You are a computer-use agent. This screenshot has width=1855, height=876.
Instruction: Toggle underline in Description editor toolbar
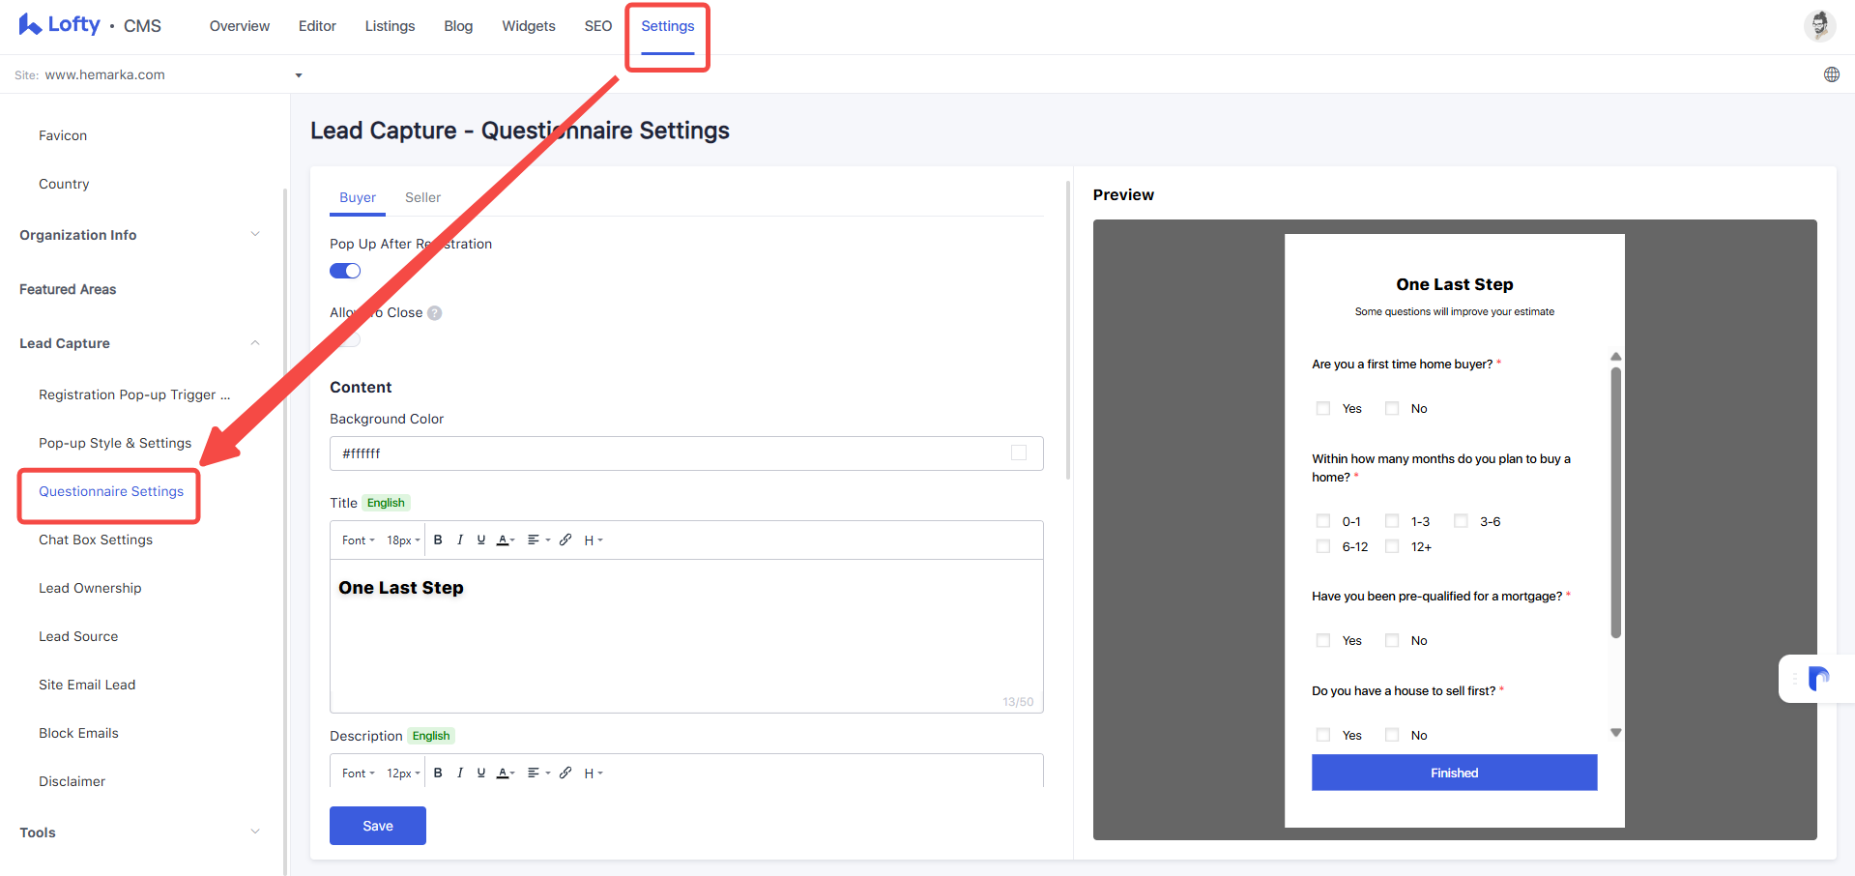coord(480,773)
